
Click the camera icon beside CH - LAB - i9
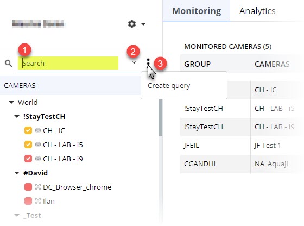[x=38, y=159]
